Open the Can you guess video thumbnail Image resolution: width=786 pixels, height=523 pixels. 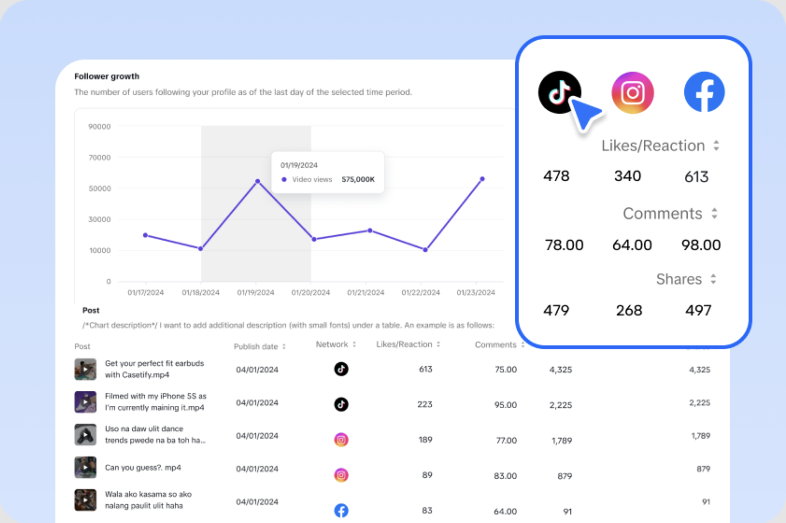coord(85,467)
